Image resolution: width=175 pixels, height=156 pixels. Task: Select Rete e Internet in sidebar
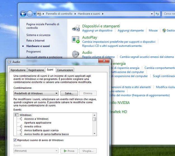tap(35, 41)
